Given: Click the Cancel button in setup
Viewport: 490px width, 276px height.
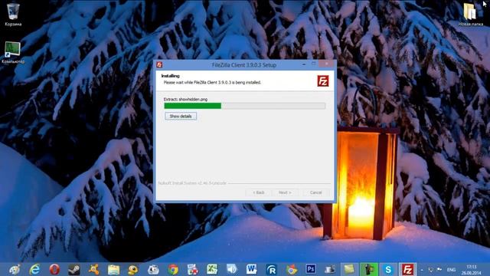Looking at the screenshot, I should tap(315, 192).
